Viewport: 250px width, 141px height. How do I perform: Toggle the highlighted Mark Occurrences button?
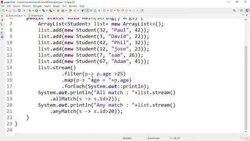tap(87, 11)
